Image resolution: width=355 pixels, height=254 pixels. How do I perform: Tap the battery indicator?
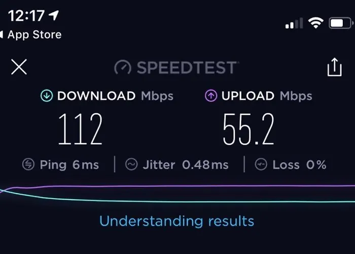point(341,23)
